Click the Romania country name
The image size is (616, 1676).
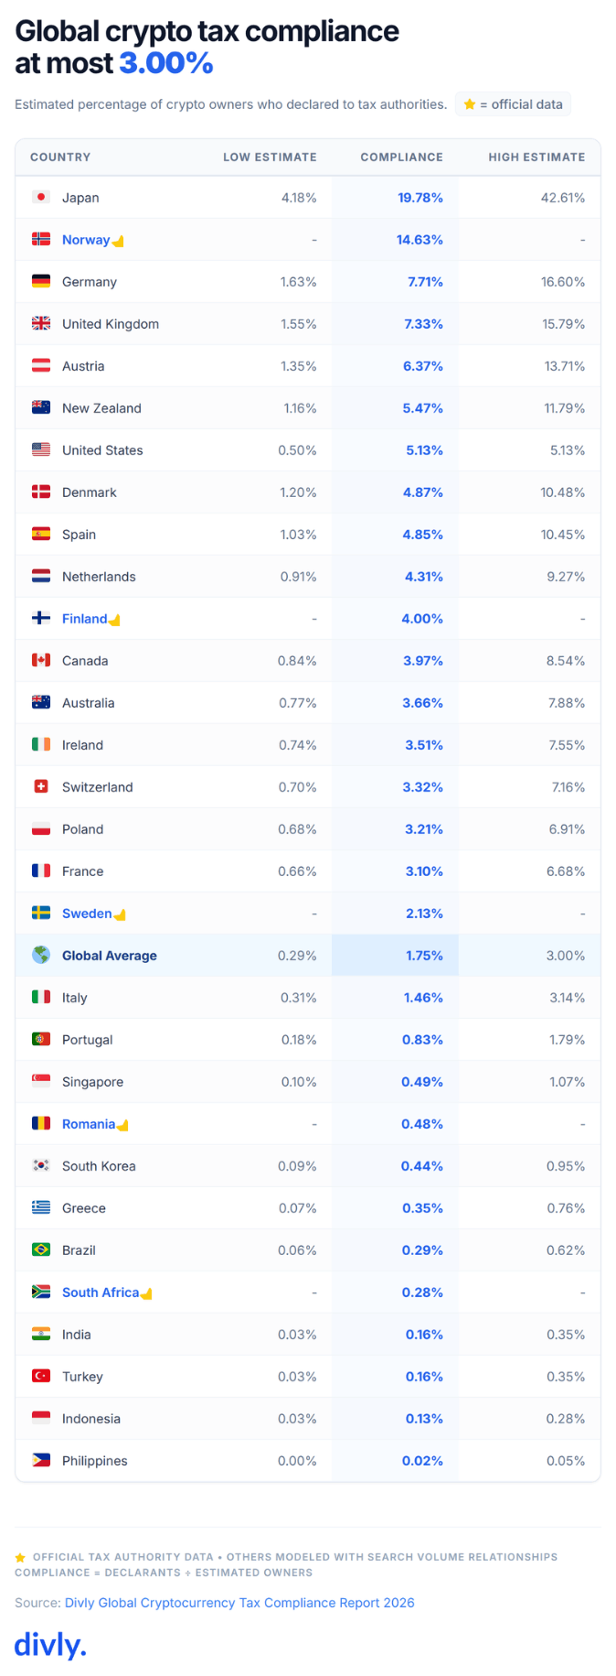point(89,1123)
